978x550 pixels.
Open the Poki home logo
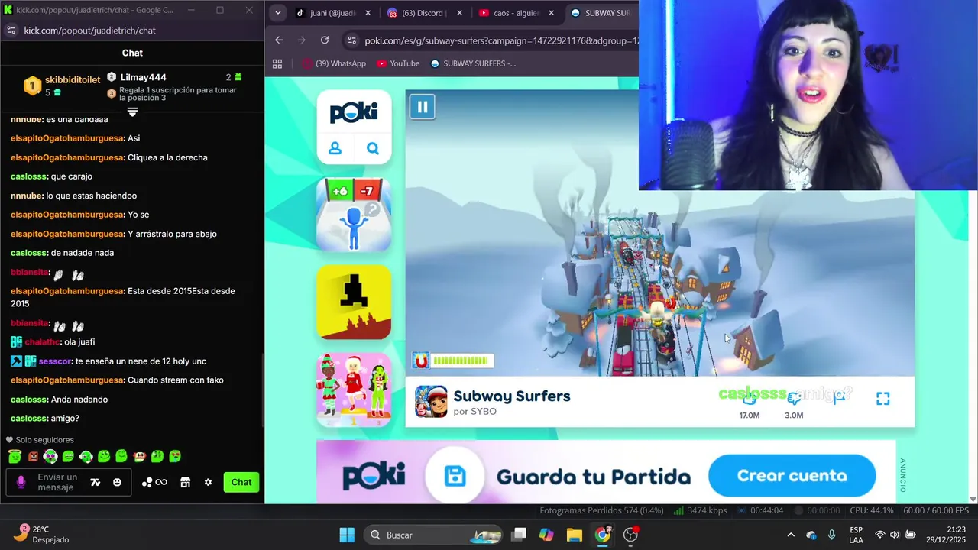click(x=354, y=113)
